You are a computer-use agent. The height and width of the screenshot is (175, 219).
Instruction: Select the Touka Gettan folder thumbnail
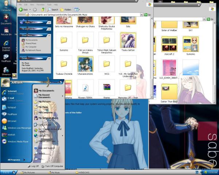pyautogui.click(x=128, y=40)
